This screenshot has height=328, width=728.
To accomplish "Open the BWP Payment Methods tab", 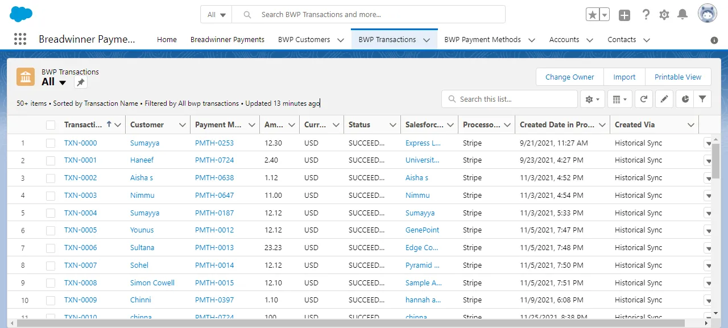I will click(x=482, y=40).
